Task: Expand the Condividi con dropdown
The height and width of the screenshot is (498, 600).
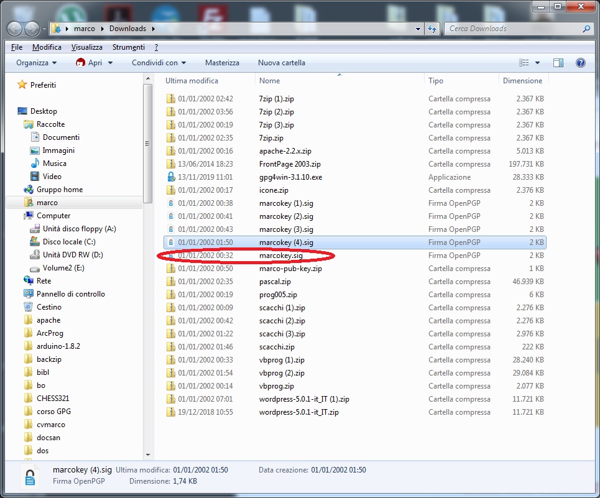Action: [x=159, y=63]
